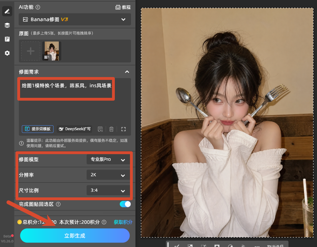Open the records document sidebar icon

[7, 39]
